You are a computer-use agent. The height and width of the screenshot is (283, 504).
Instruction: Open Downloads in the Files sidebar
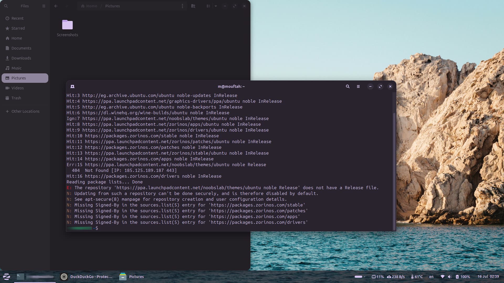25,58
